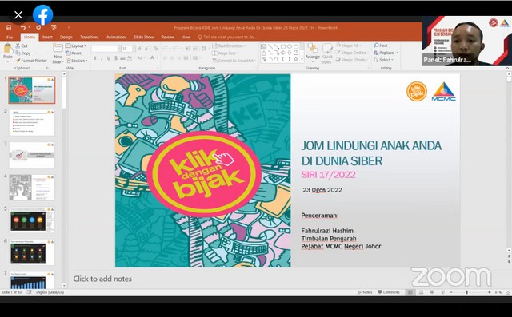Image resolution: width=512 pixels, height=317 pixels.
Task: Click the Replace button
Action: [386, 53]
